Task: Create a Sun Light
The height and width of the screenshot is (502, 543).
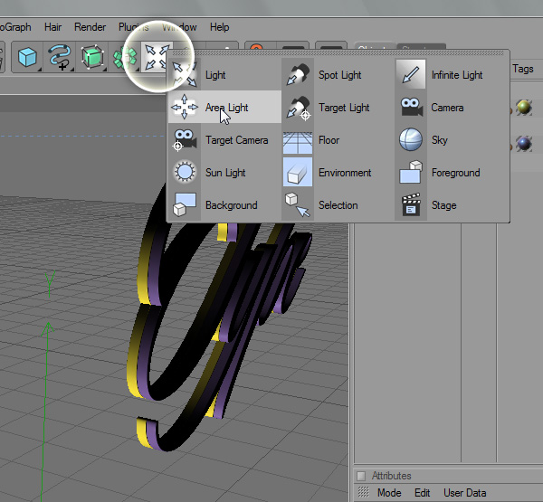Action: [x=224, y=173]
